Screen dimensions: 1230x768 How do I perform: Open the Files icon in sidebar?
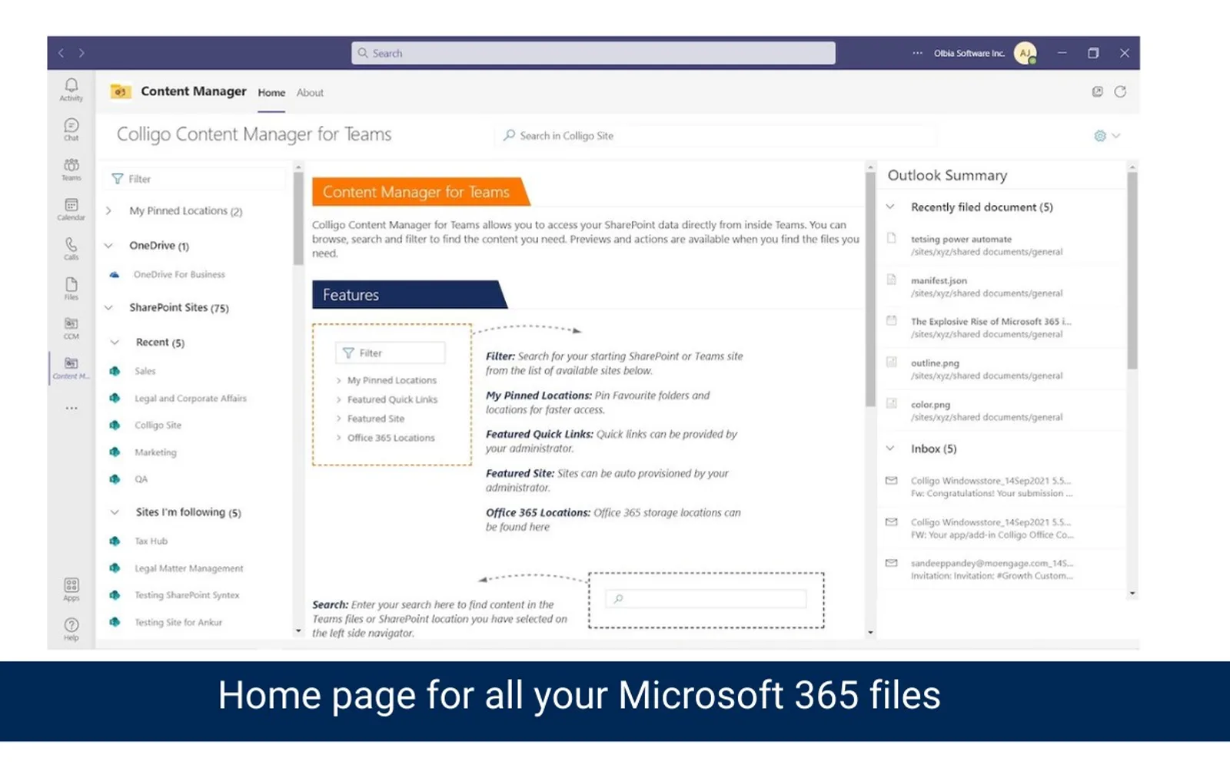pos(71,289)
